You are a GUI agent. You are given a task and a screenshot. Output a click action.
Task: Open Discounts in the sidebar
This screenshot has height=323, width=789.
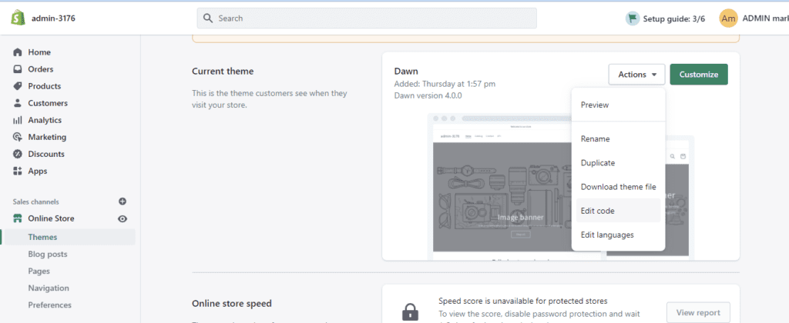pyautogui.click(x=46, y=155)
